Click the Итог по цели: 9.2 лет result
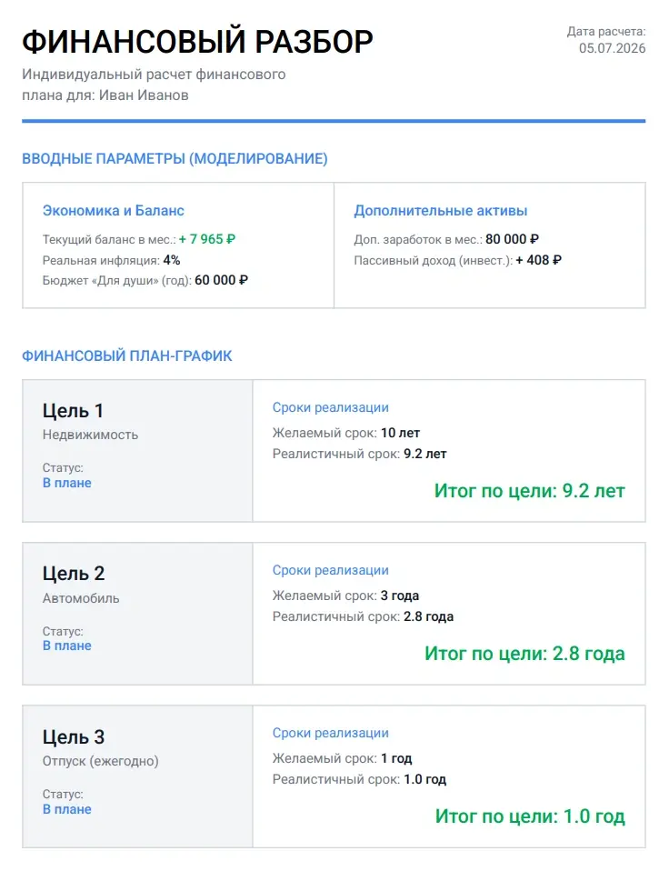This screenshot has width=669, height=871. point(530,490)
